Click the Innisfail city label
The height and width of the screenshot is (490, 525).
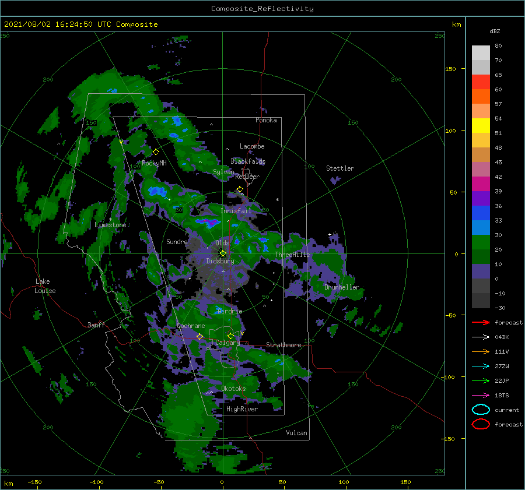point(236,211)
